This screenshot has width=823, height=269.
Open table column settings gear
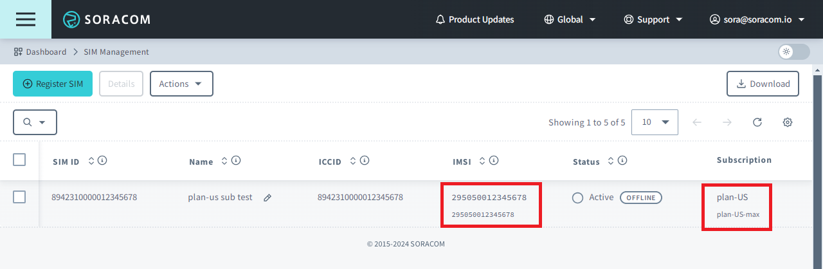[x=787, y=122]
